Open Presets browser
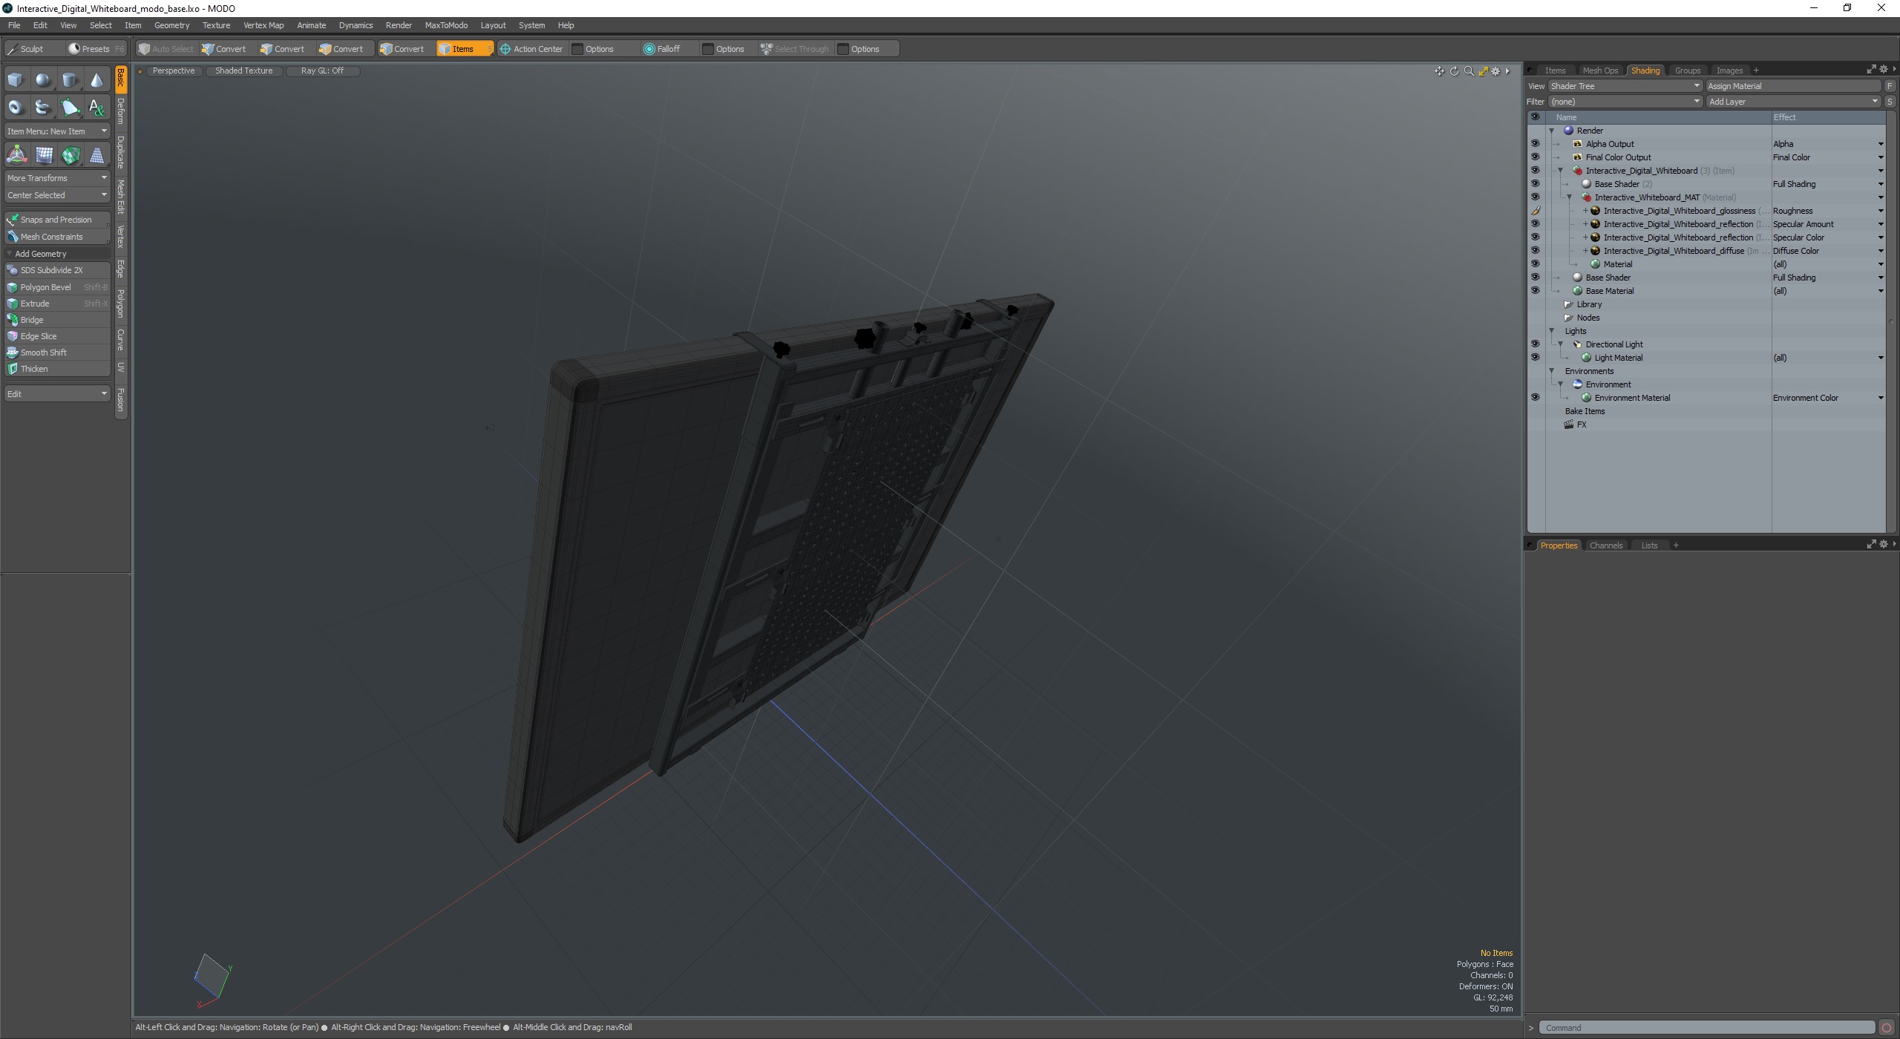1900x1039 pixels. point(96,49)
